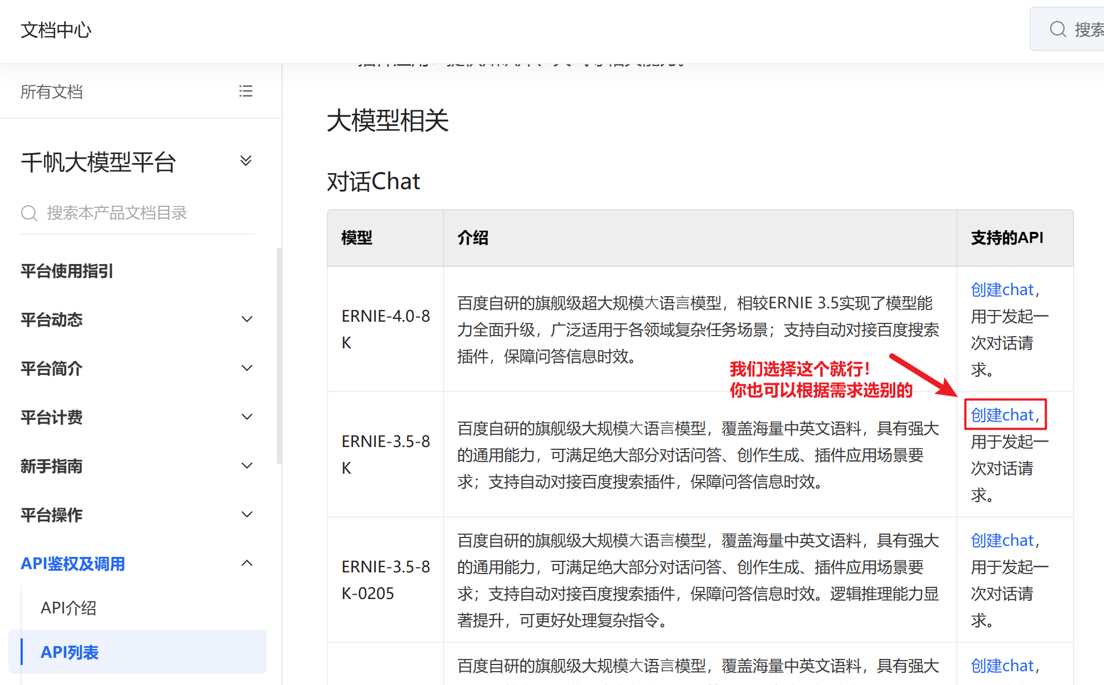Expand the 平台计费 section chevron
The width and height of the screenshot is (1104, 685).
(247, 417)
